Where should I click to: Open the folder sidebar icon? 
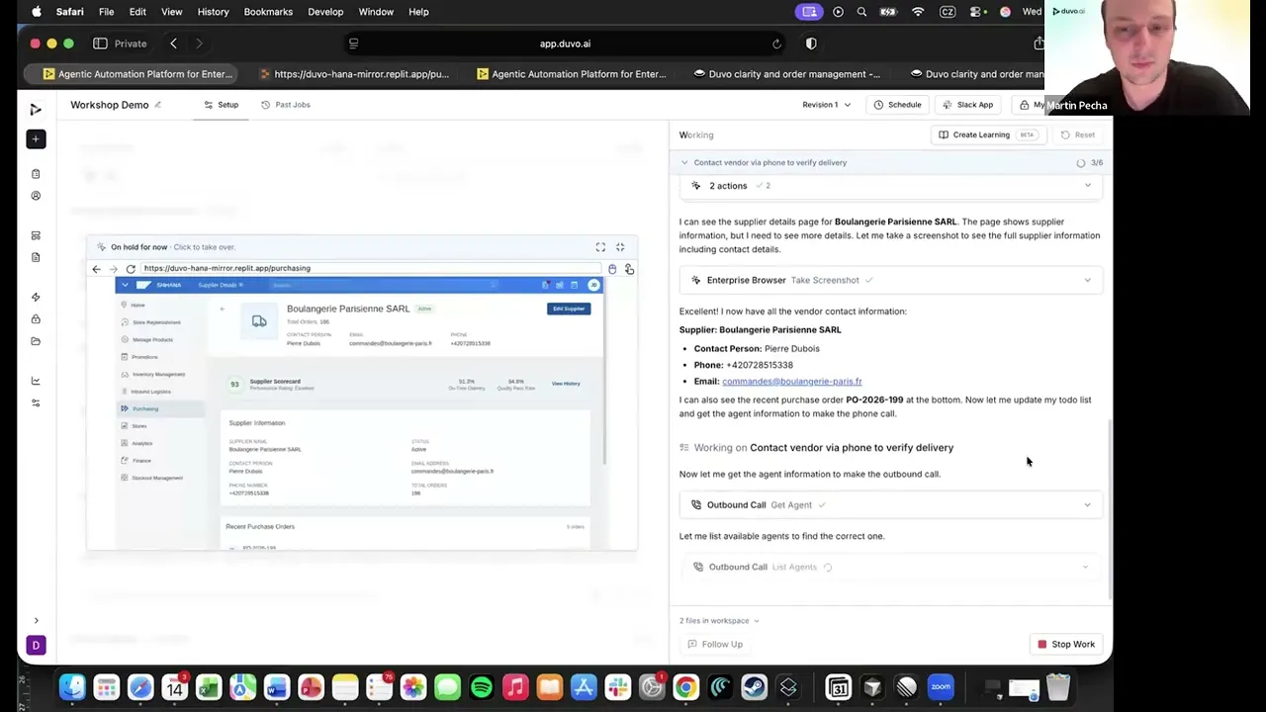36,341
